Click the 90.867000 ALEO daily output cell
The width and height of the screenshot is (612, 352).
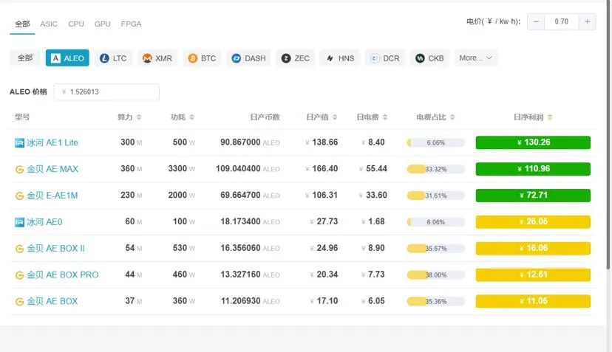[x=250, y=142]
